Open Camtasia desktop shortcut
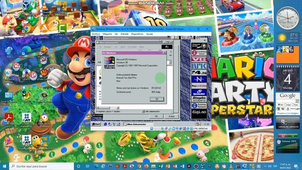This screenshot has height=170, width=302. pyautogui.click(x=62, y=29)
